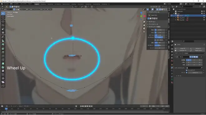Open the viewport Options dropdown
The height and width of the screenshot is (115, 206).
(165, 7)
